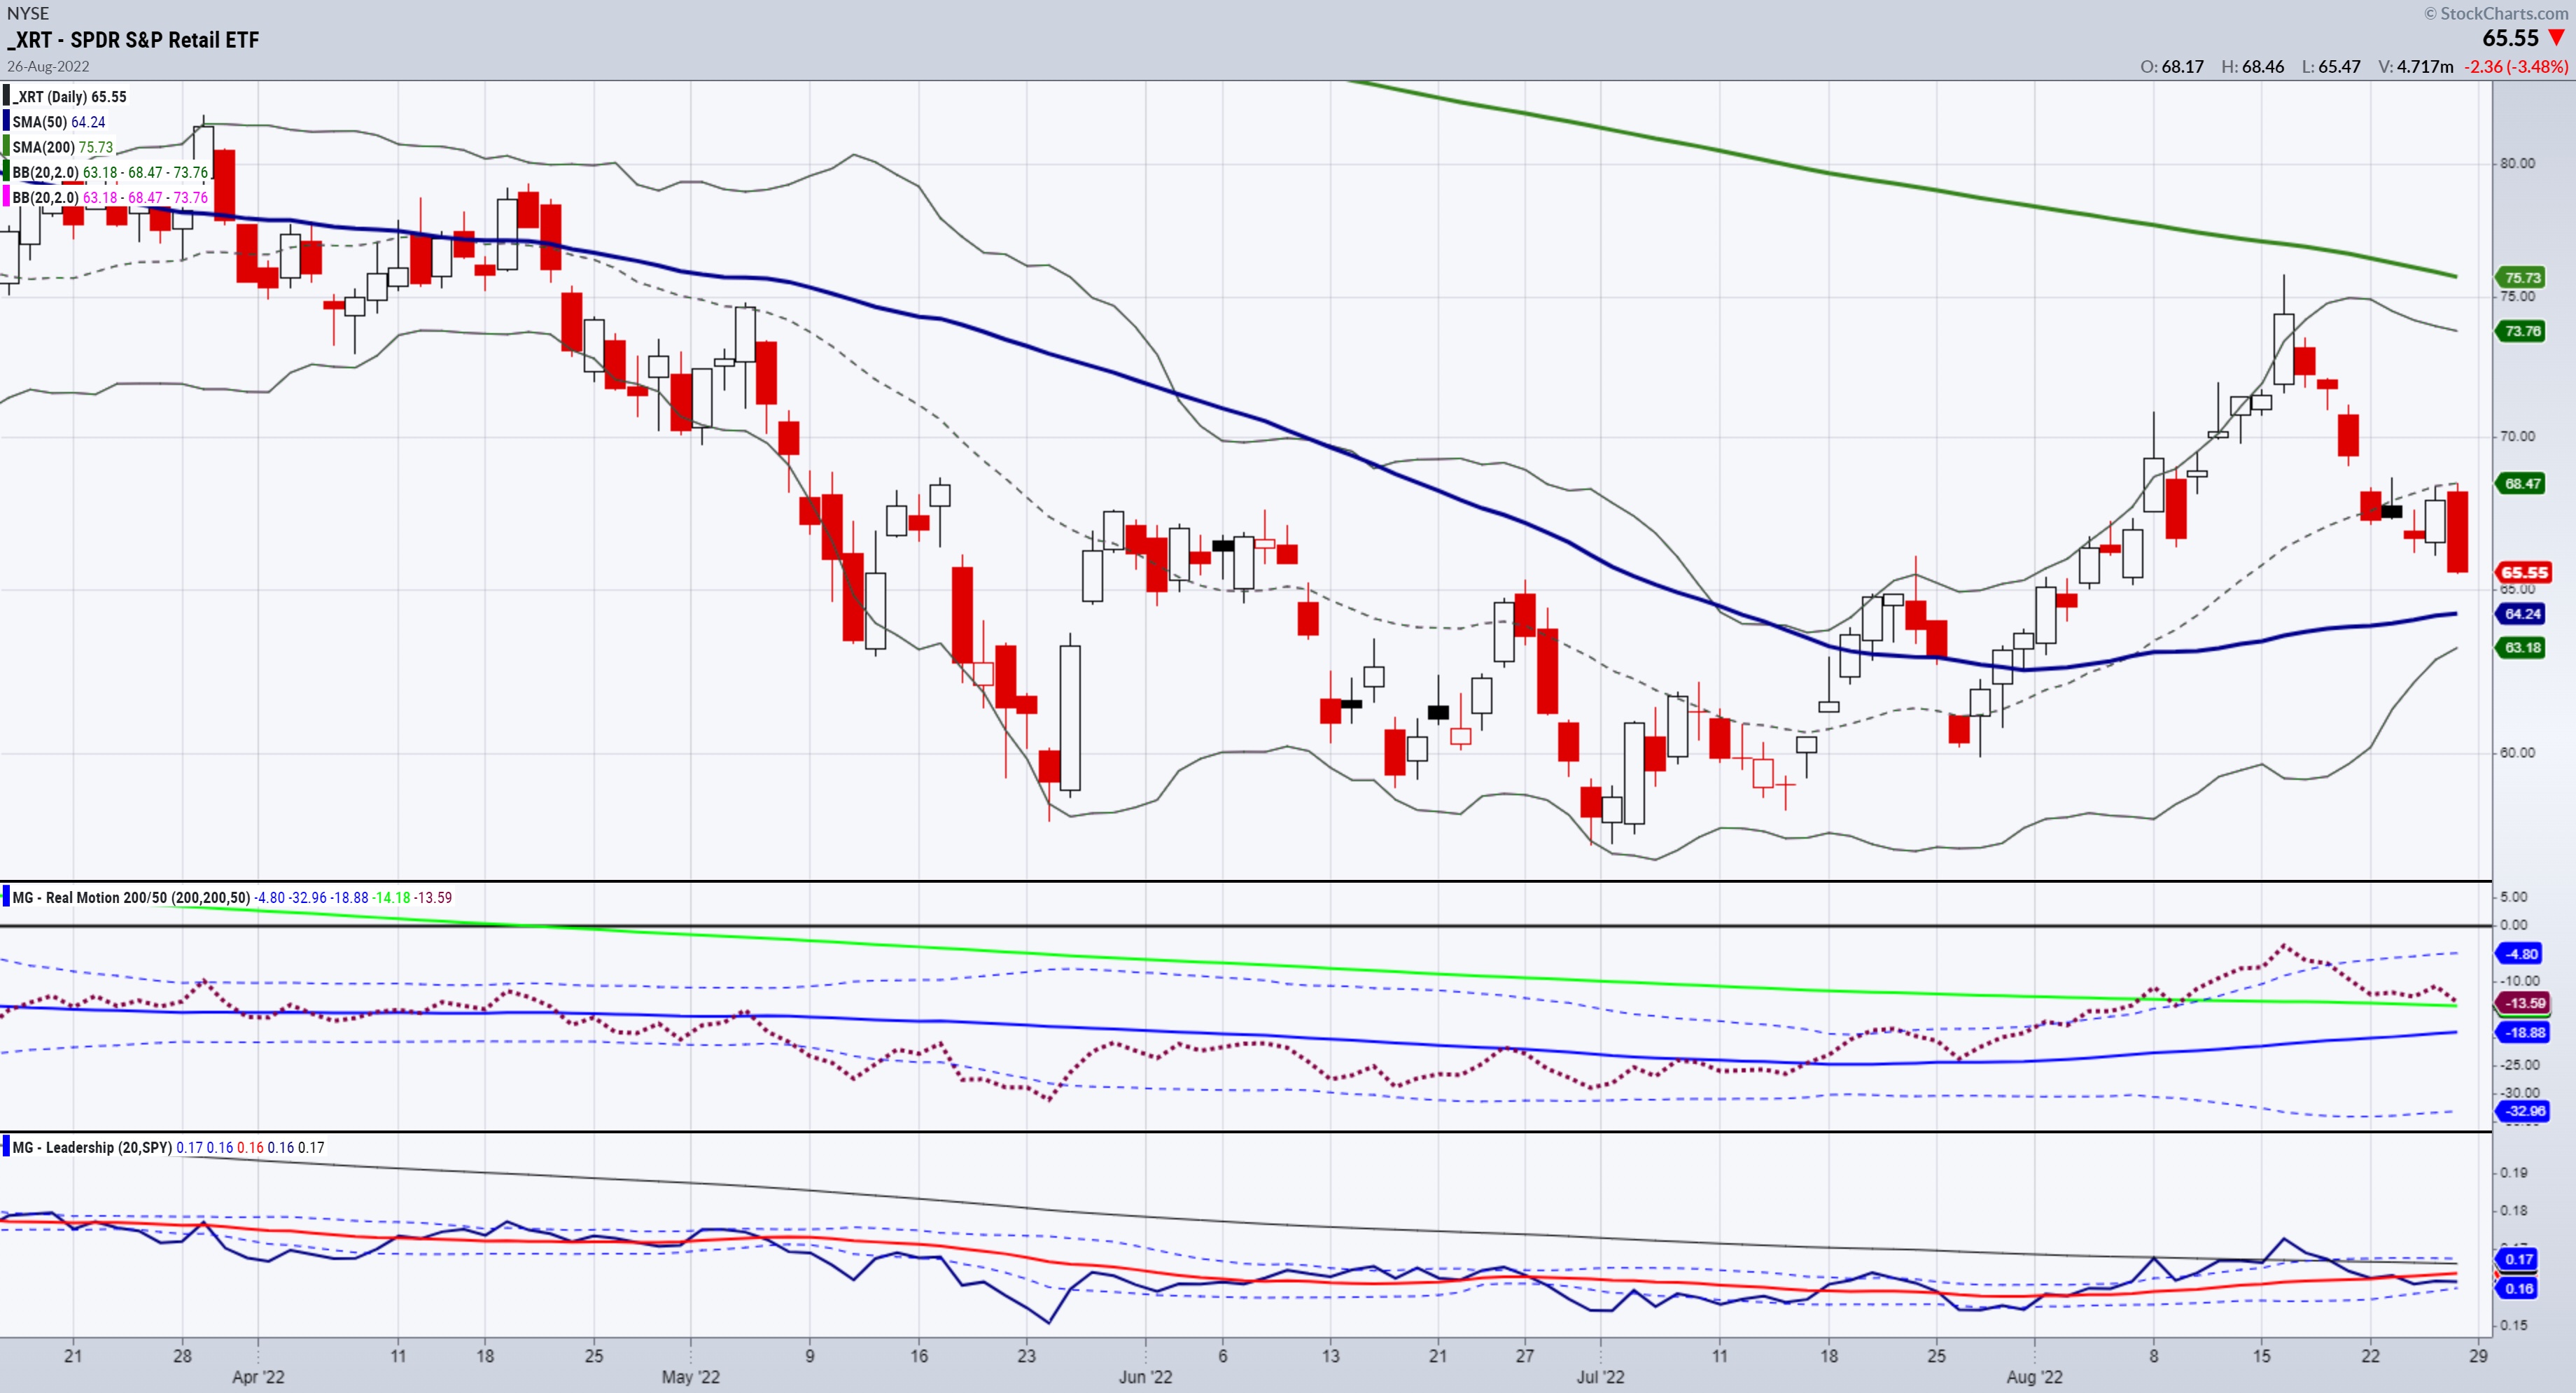2576x1393 pixels.
Task: Click the green 75.73 SMA200 price tag
Action: tap(2522, 277)
